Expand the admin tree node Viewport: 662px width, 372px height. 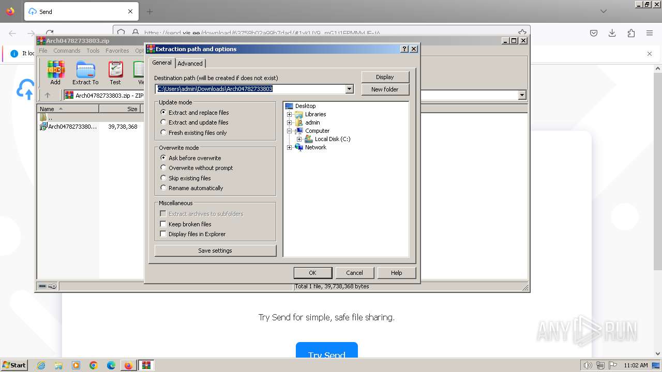point(289,122)
